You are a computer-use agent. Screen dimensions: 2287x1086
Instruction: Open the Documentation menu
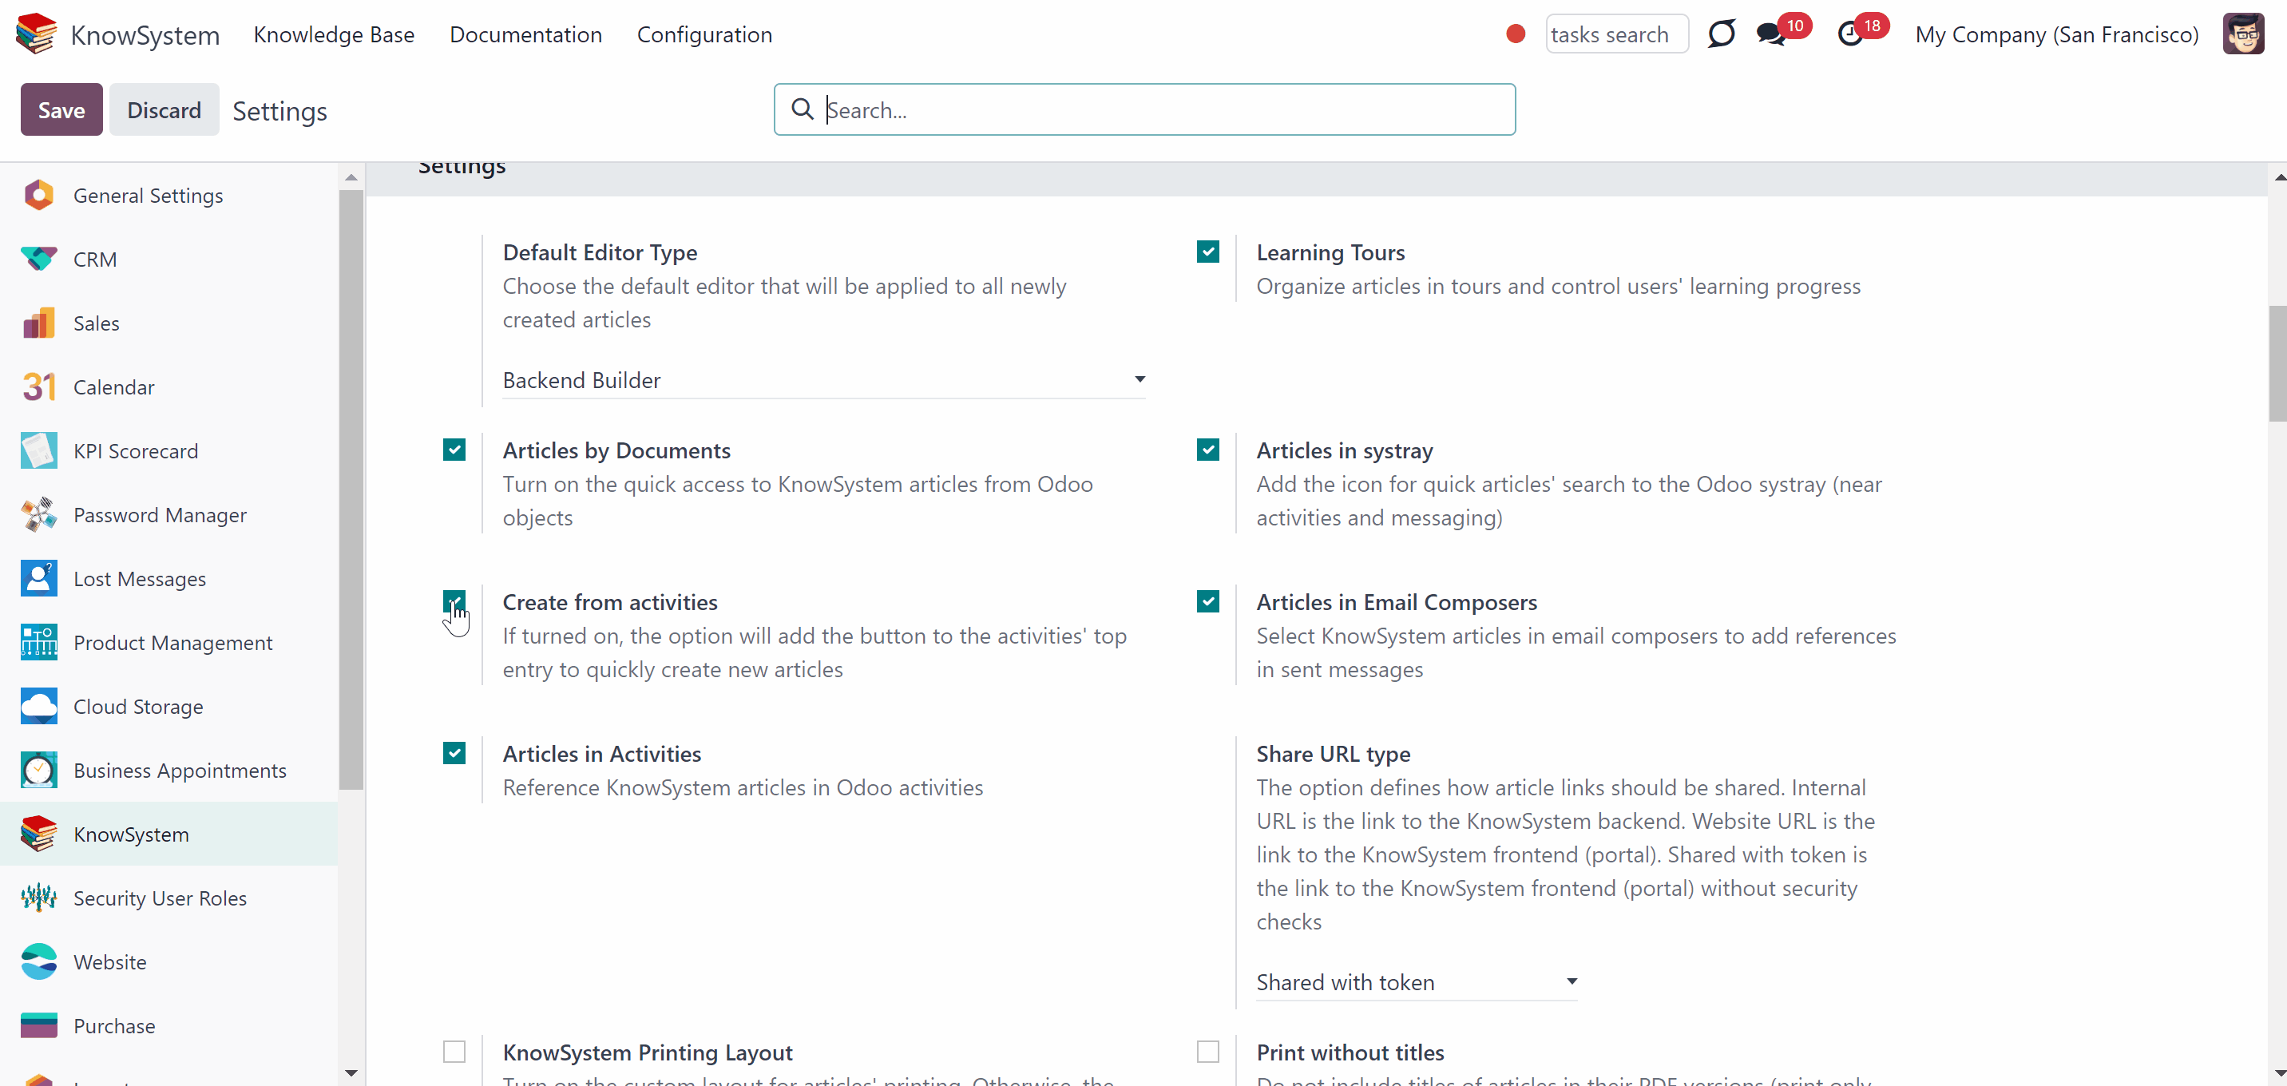tap(525, 34)
